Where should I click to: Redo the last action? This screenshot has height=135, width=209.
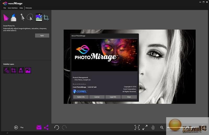tap(64, 127)
